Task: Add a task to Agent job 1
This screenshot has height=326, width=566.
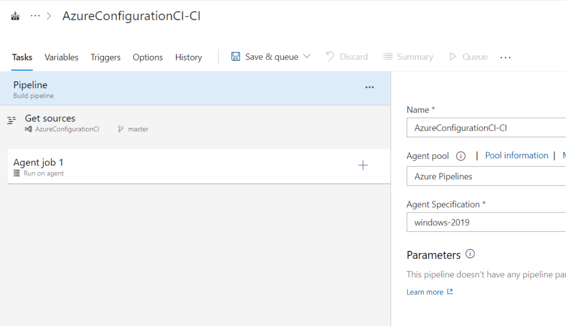Action: (363, 165)
